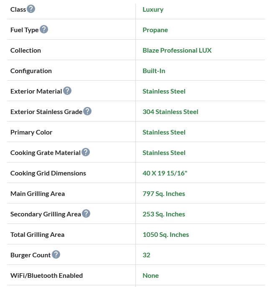Click Burger Count question mark icon
272x287 pixels.
pos(56,254)
